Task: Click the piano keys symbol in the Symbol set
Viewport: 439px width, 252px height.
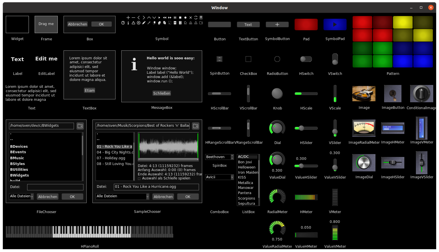Action: coord(201,18)
